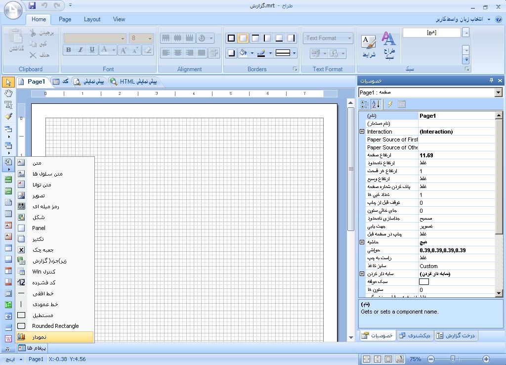
Task: Open the Page1 component selector dropdown
Action: tap(498, 92)
